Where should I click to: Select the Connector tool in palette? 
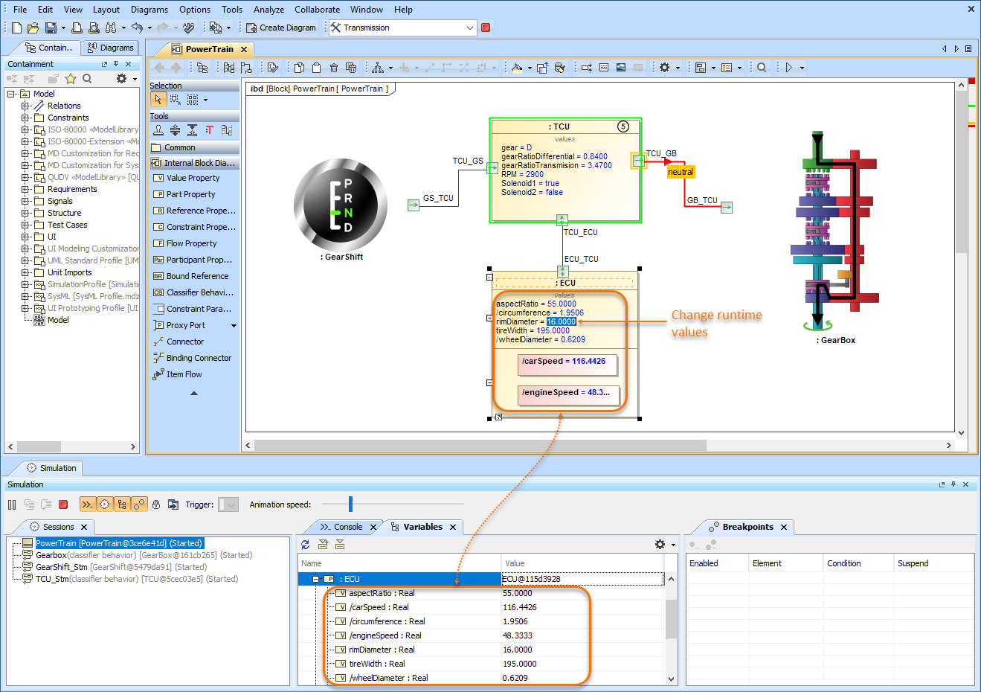pos(184,342)
